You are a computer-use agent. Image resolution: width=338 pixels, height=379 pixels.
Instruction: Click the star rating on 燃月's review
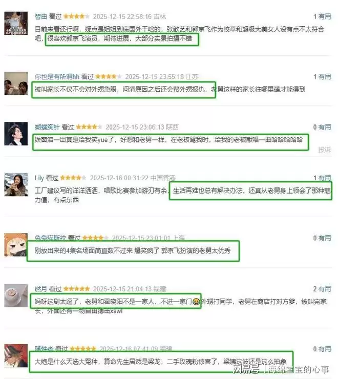pyautogui.click(x=76, y=289)
